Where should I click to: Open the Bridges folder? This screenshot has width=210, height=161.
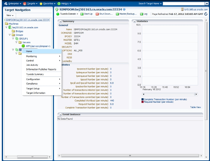tap(19, 31)
